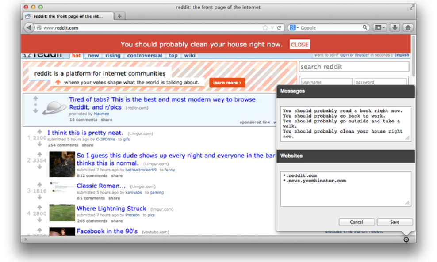Click the bookmark star in the URL bar
The image size is (437, 262).
click(265, 28)
